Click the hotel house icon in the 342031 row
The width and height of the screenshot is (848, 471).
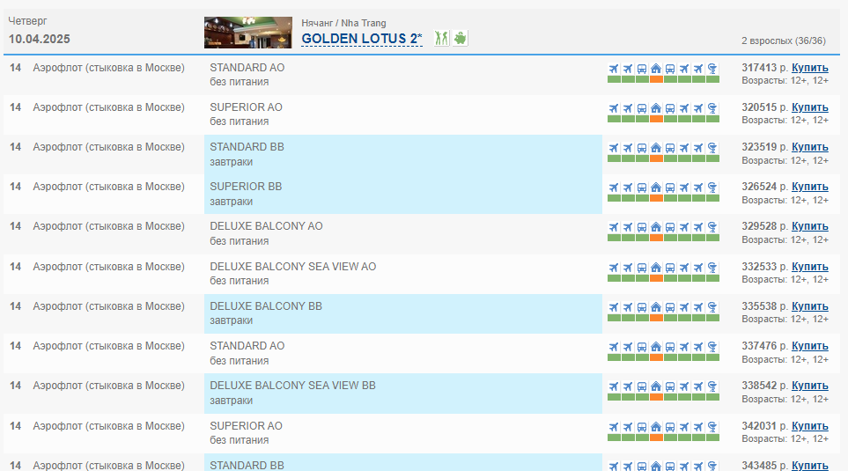656,427
